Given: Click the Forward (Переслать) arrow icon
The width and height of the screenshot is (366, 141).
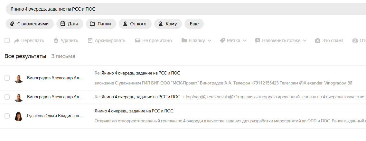Looking at the screenshot, I should [17, 40].
